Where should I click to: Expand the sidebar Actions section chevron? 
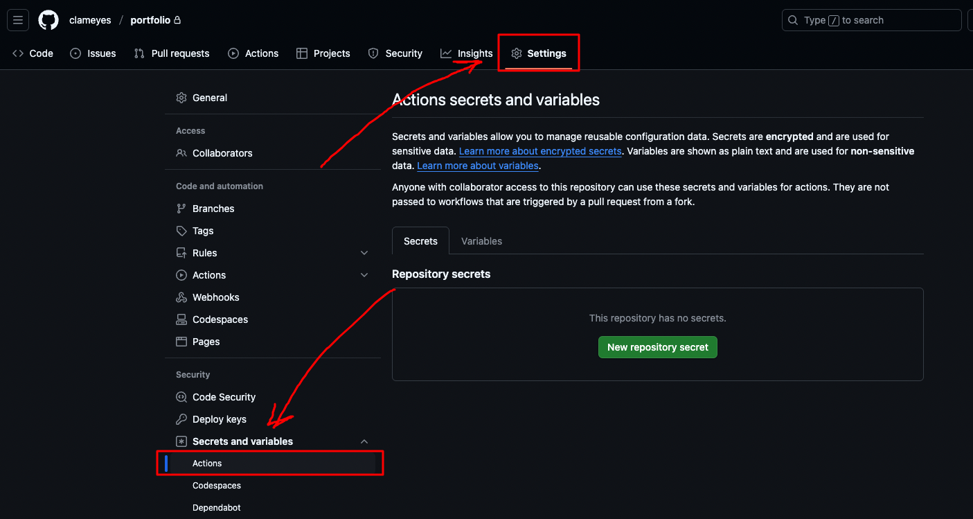click(x=364, y=275)
